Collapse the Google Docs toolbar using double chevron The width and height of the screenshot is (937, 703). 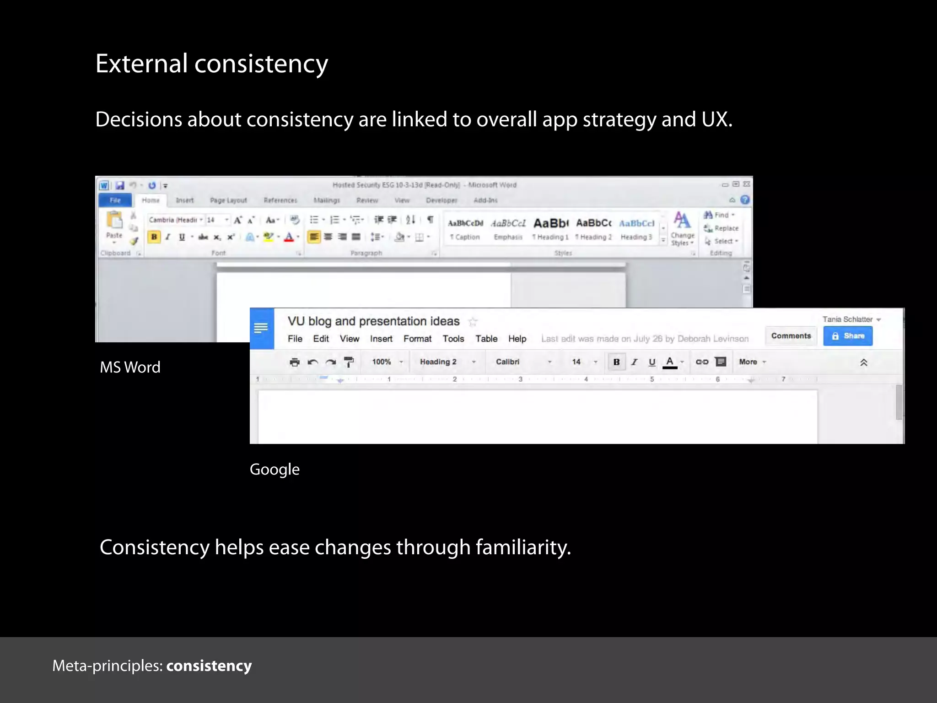[x=864, y=362]
